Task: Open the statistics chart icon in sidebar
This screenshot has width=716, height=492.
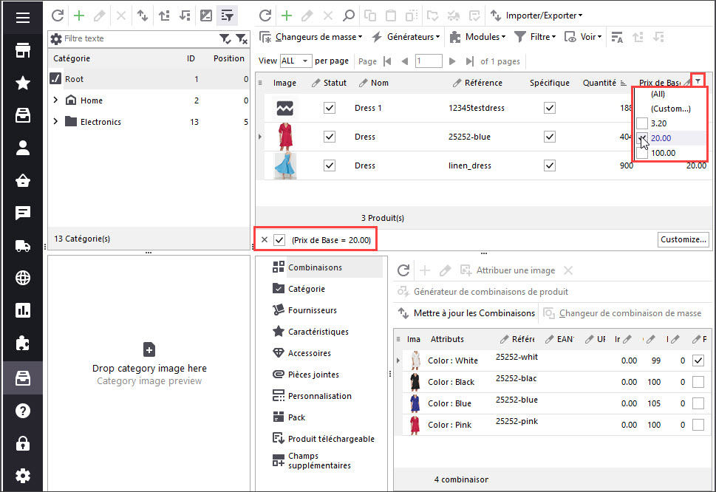Action: (x=22, y=310)
